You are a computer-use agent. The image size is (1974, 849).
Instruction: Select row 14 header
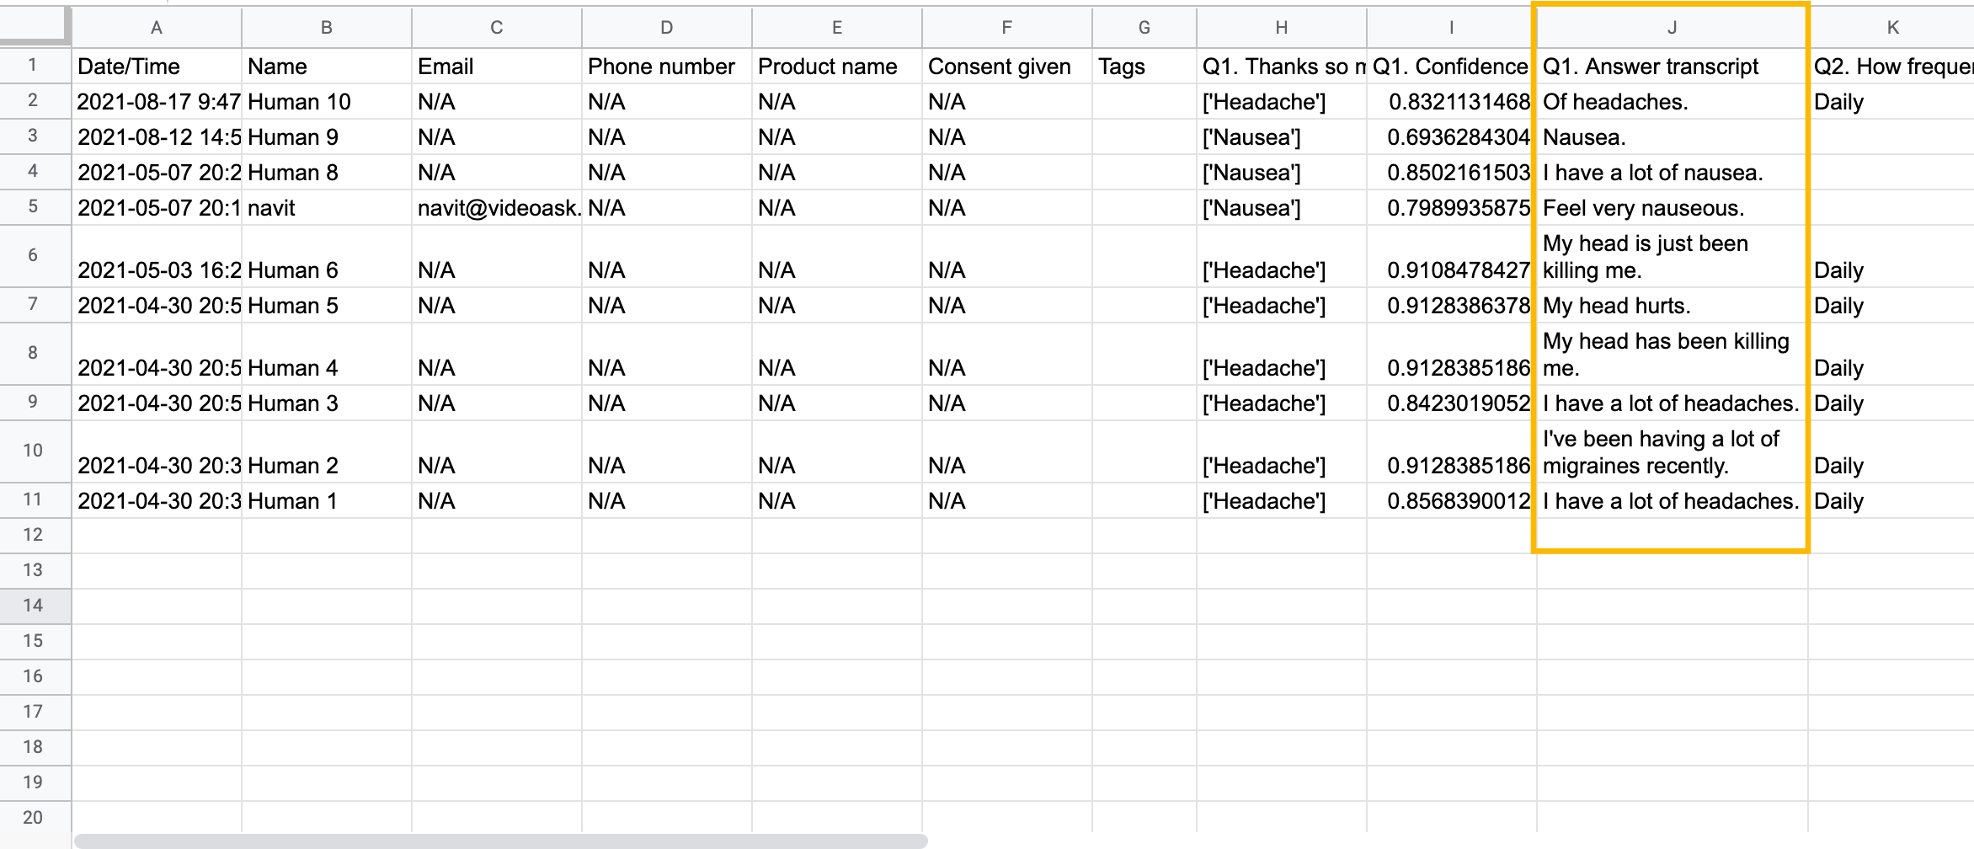pyautogui.click(x=33, y=606)
